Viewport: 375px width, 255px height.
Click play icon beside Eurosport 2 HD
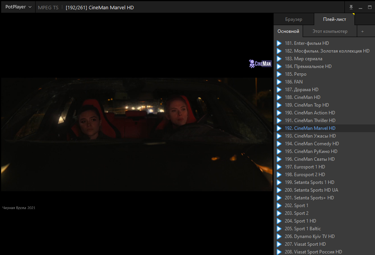point(279,175)
